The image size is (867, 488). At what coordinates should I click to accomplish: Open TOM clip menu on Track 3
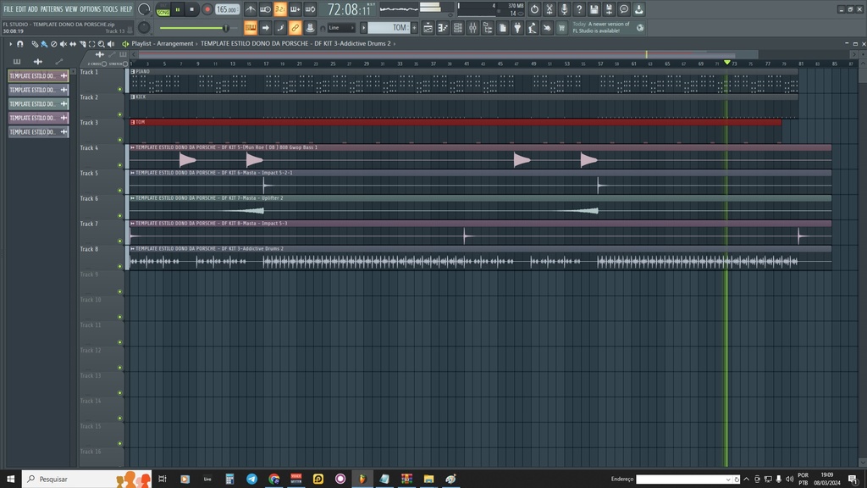click(x=133, y=122)
